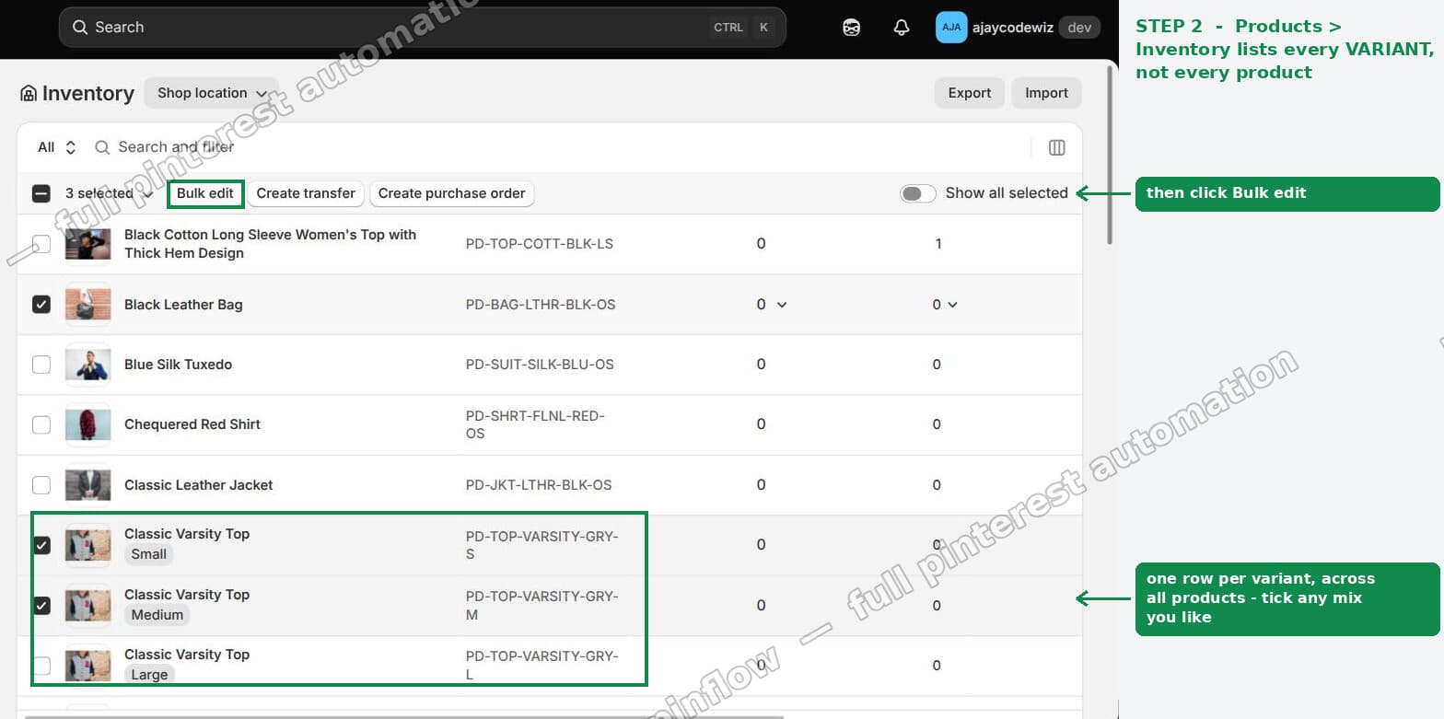Viewport: 1444px width, 719px height.
Task: Click SKU PD-TOP-VARSITY-GRY-S
Action: point(542,545)
